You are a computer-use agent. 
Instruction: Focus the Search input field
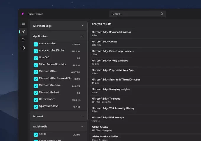pos(137,14)
